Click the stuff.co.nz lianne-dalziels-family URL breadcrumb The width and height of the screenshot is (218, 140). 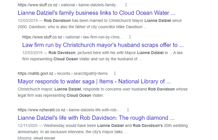[x=68, y=5]
